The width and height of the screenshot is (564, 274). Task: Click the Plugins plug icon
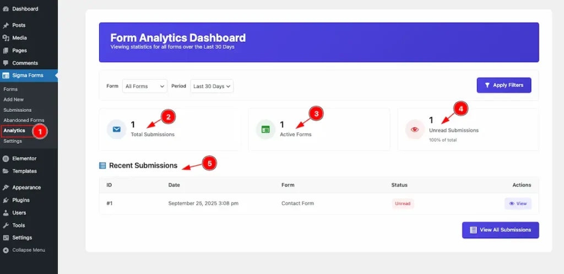[x=6, y=200]
